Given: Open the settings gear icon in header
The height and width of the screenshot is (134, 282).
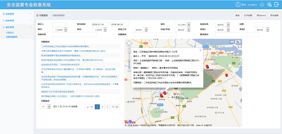Looking at the screenshot, I should [269, 4].
